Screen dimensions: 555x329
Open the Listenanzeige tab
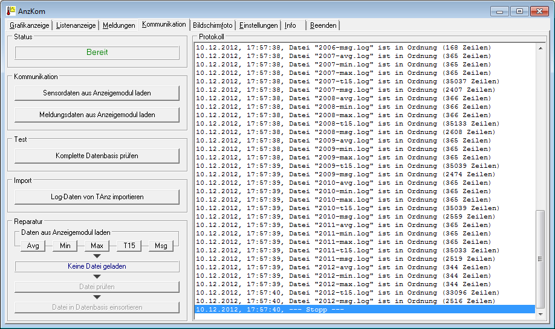point(76,25)
